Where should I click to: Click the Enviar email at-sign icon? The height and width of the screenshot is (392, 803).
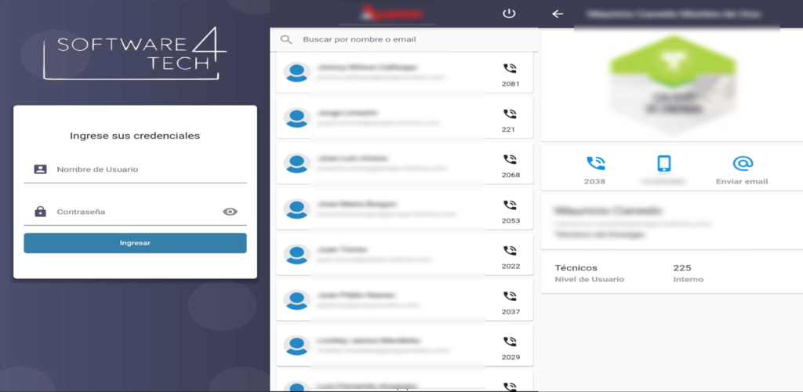(743, 164)
